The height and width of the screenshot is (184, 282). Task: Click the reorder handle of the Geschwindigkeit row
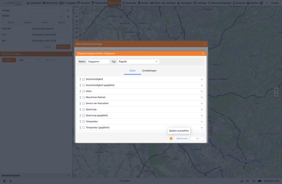[x=80, y=79]
